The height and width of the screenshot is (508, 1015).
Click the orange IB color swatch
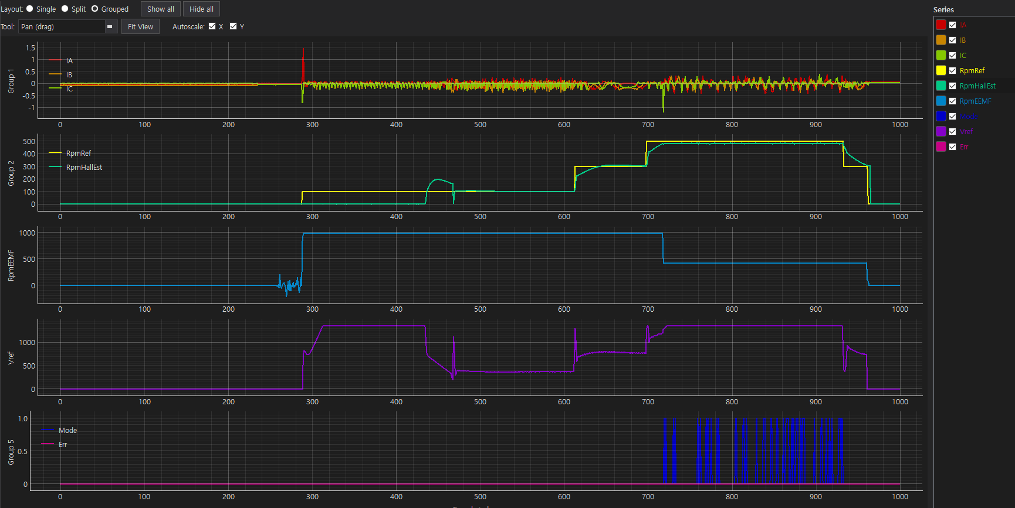click(941, 40)
